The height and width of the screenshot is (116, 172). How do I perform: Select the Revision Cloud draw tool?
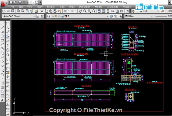coord(2,53)
